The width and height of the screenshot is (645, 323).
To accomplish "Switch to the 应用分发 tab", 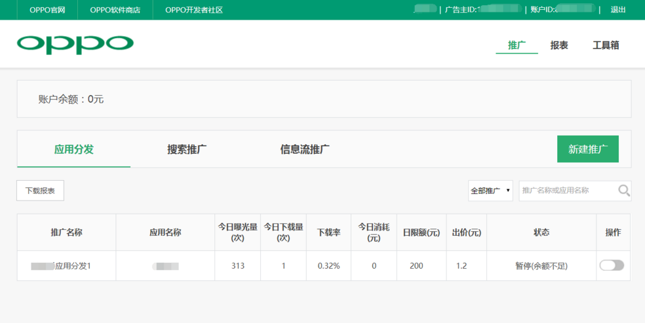I will pos(74,149).
